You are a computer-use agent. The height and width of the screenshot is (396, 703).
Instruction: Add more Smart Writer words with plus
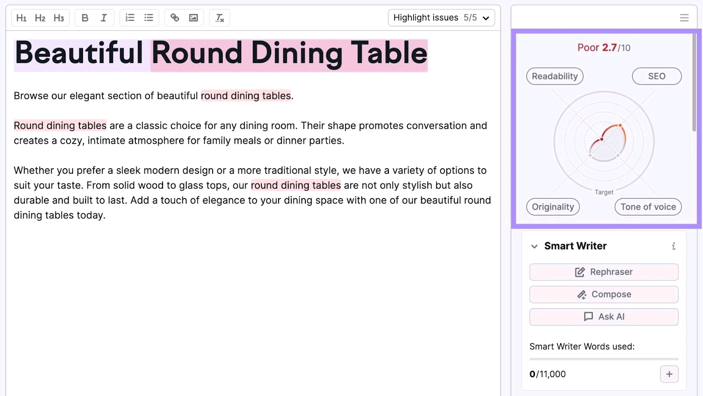point(669,374)
